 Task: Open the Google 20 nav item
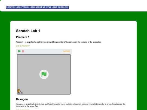(63, 7)
